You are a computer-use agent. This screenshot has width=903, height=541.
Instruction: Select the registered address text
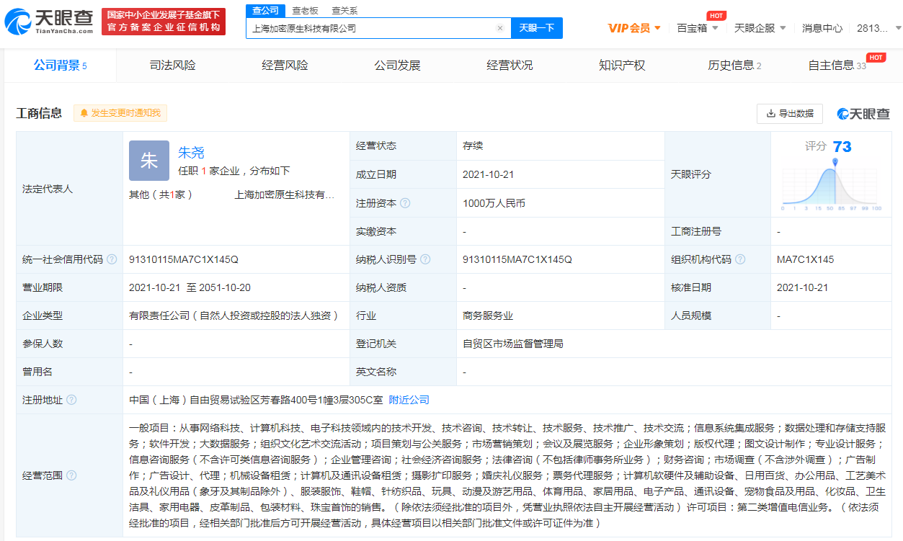click(256, 400)
